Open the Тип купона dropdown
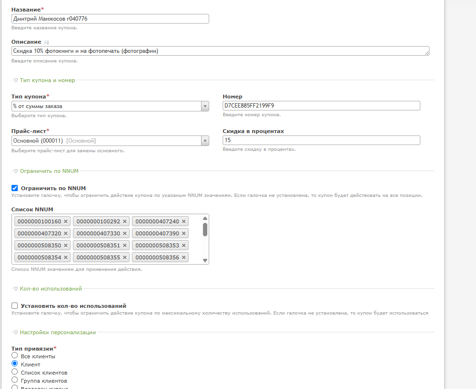 point(110,106)
